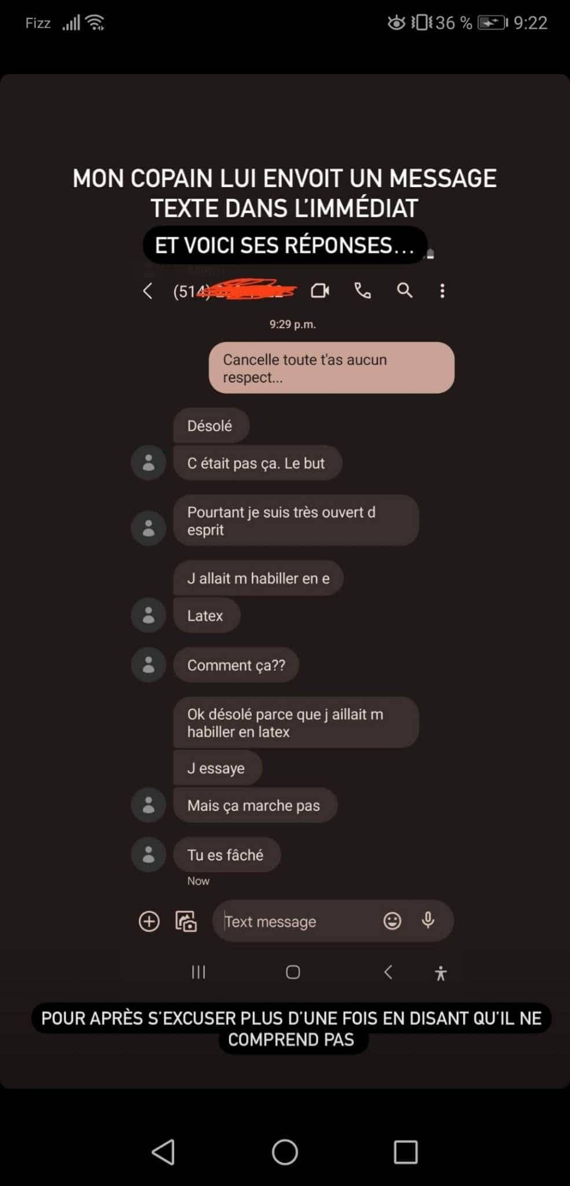The height and width of the screenshot is (1186, 570).
Task: Tap the inner recent apps three-bar button
Action: point(198,972)
